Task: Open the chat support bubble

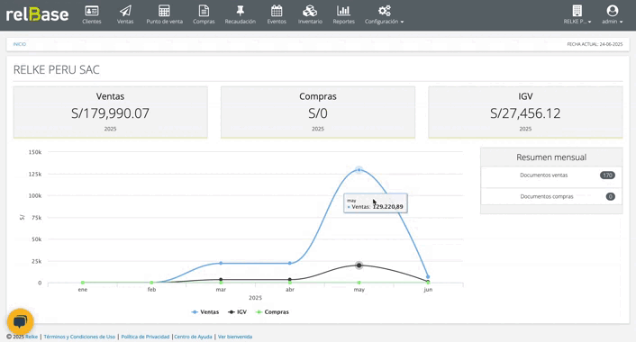Action: click(21, 321)
